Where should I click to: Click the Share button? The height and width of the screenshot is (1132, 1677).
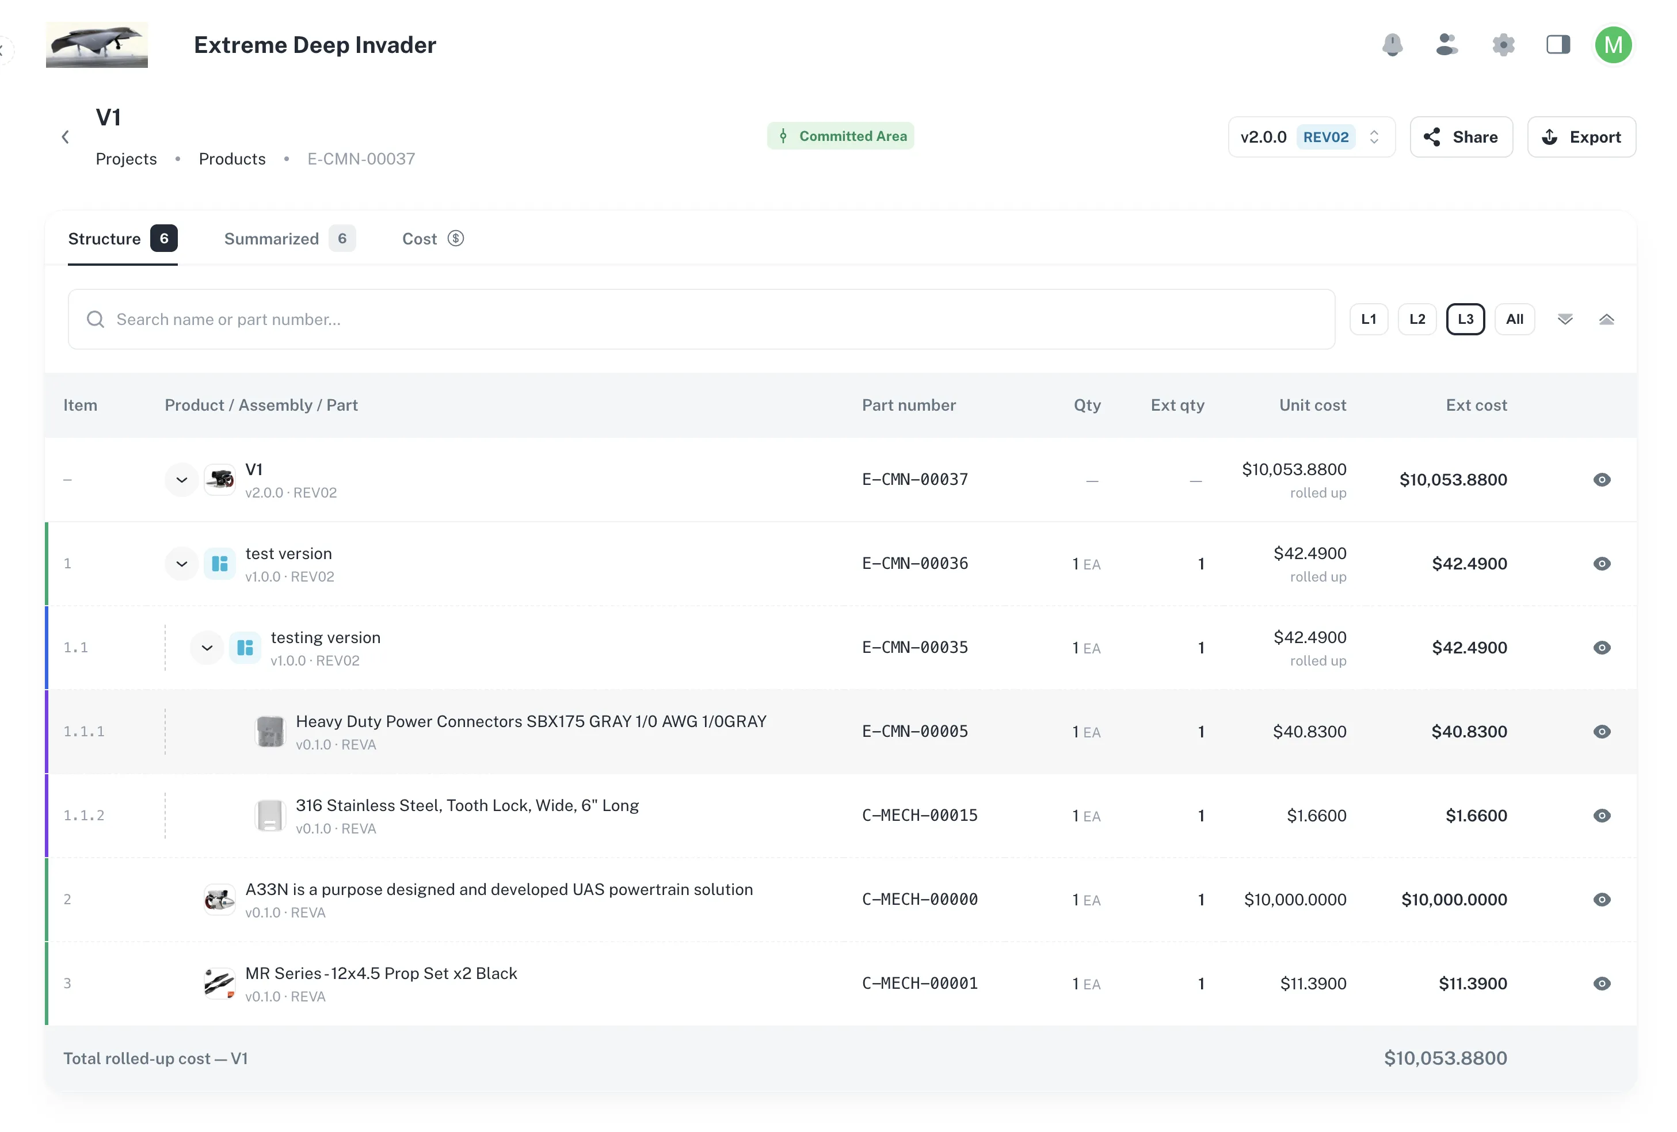1461,137
